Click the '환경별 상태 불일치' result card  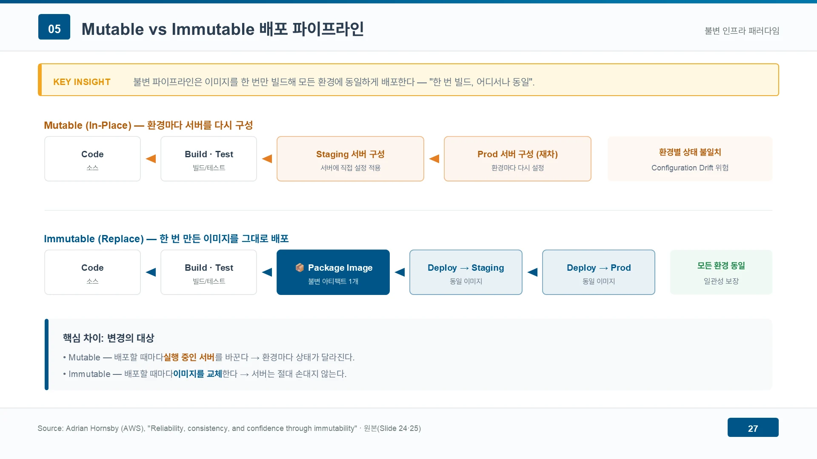click(x=690, y=159)
